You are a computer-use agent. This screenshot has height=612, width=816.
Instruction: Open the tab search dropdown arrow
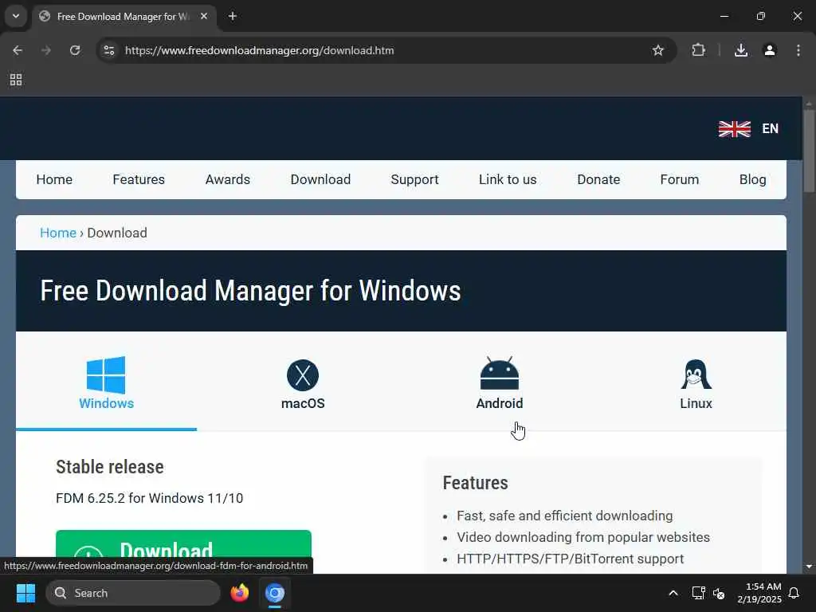(x=16, y=16)
